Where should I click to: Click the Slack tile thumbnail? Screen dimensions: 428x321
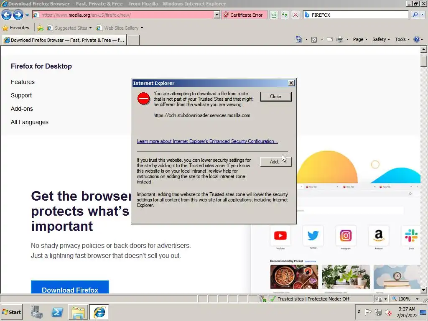tap(411, 236)
